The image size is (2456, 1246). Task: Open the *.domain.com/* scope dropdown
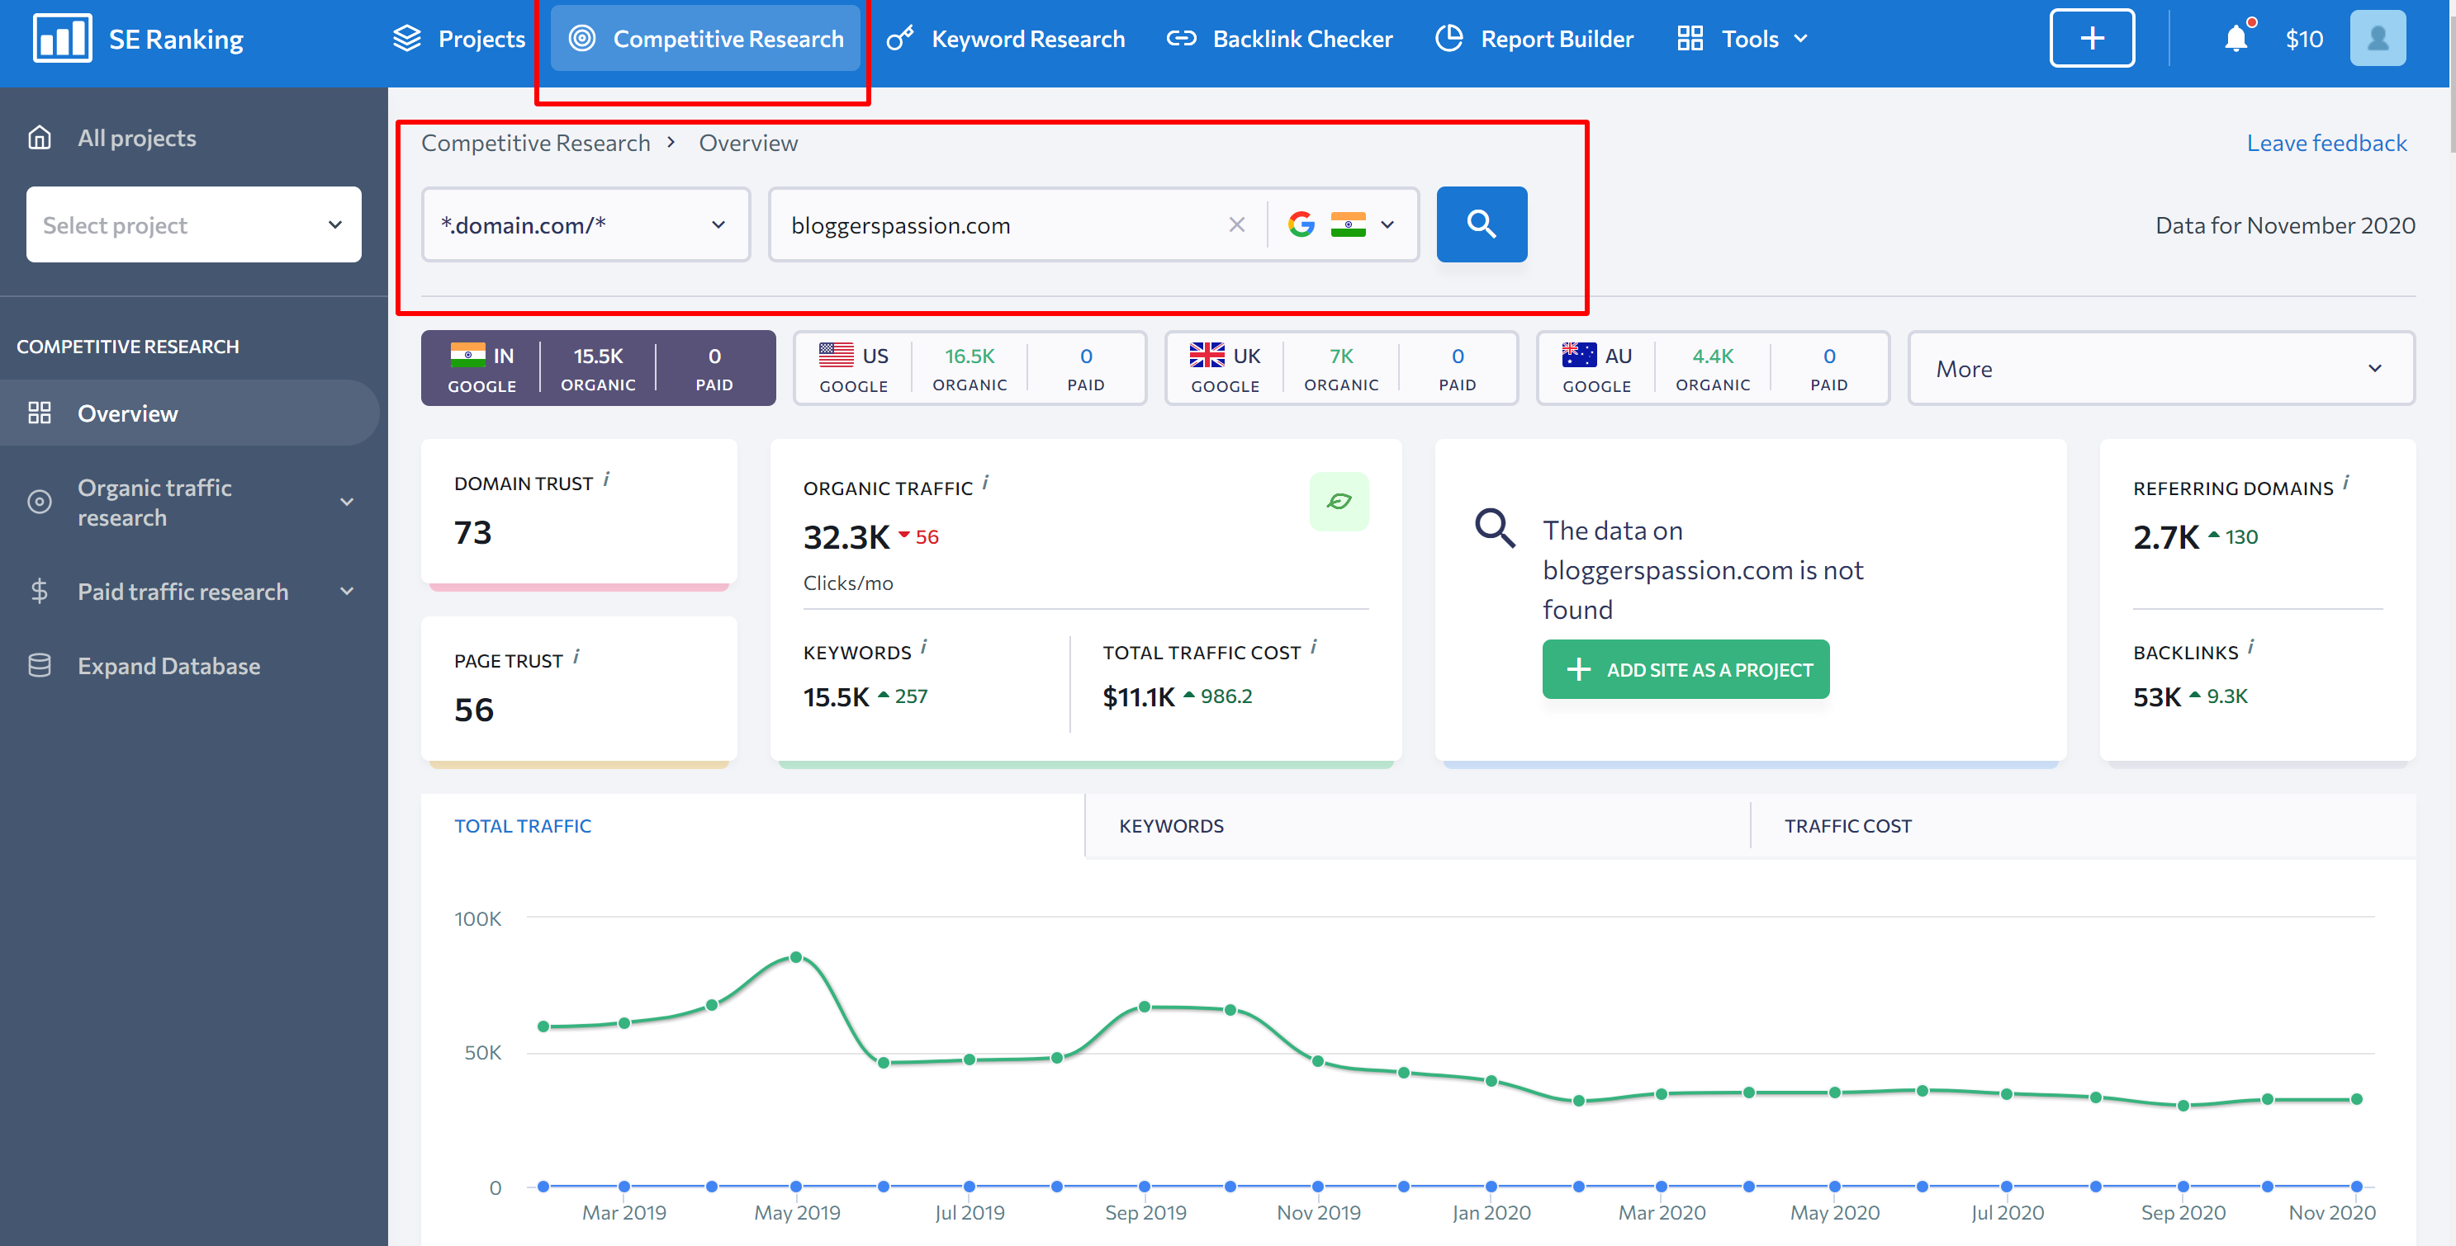tap(585, 224)
